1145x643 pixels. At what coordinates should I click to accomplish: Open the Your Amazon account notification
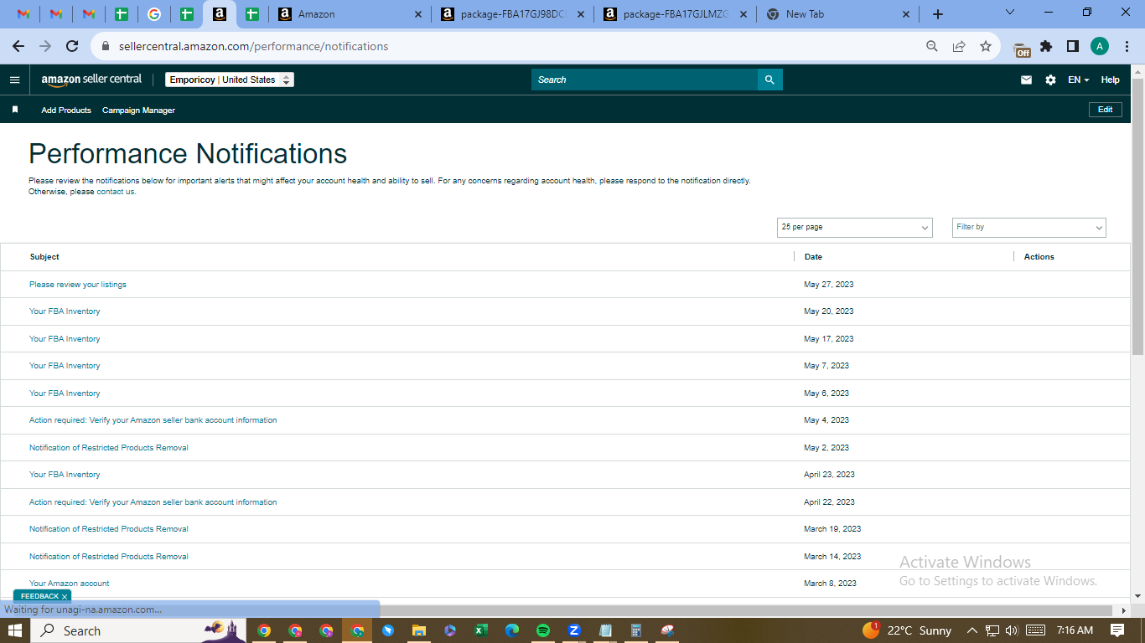tap(70, 584)
